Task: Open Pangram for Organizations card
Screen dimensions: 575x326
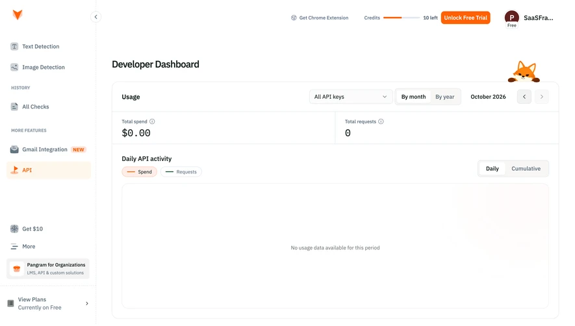Action: [48, 269]
